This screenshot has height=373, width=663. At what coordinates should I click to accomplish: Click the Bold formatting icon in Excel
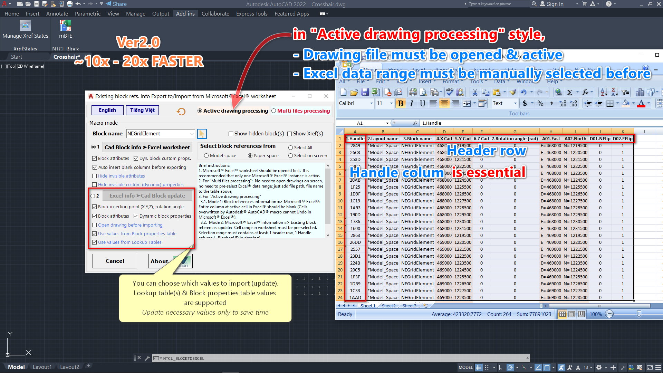click(x=401, y=103)
